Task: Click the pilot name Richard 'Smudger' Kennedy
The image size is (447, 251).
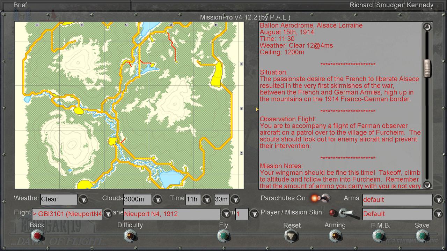Action: pyautogui.click(x=391, y=5)
